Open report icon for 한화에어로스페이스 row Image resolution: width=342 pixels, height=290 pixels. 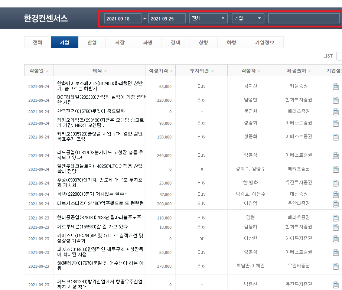(336, 87)
